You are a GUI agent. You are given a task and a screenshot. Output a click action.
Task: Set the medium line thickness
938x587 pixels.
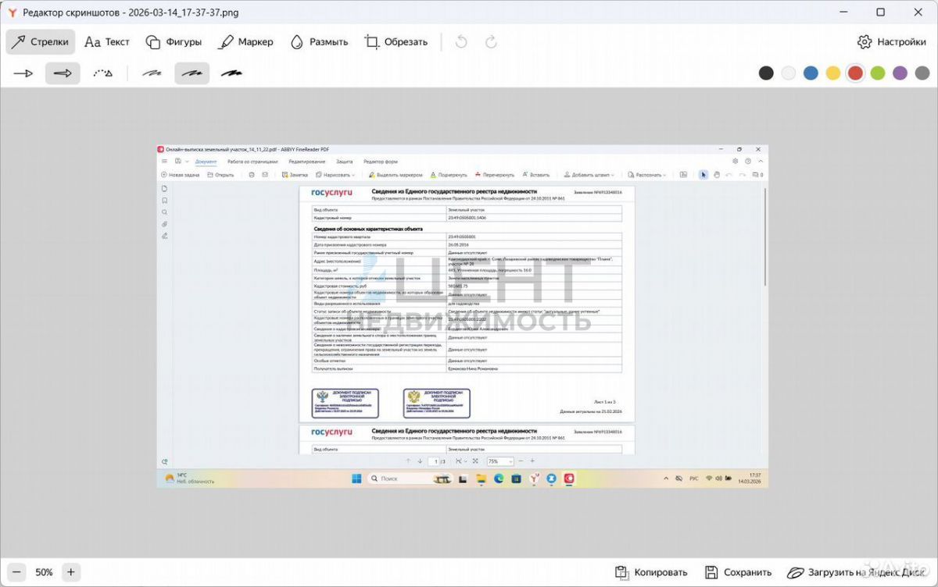192,73
